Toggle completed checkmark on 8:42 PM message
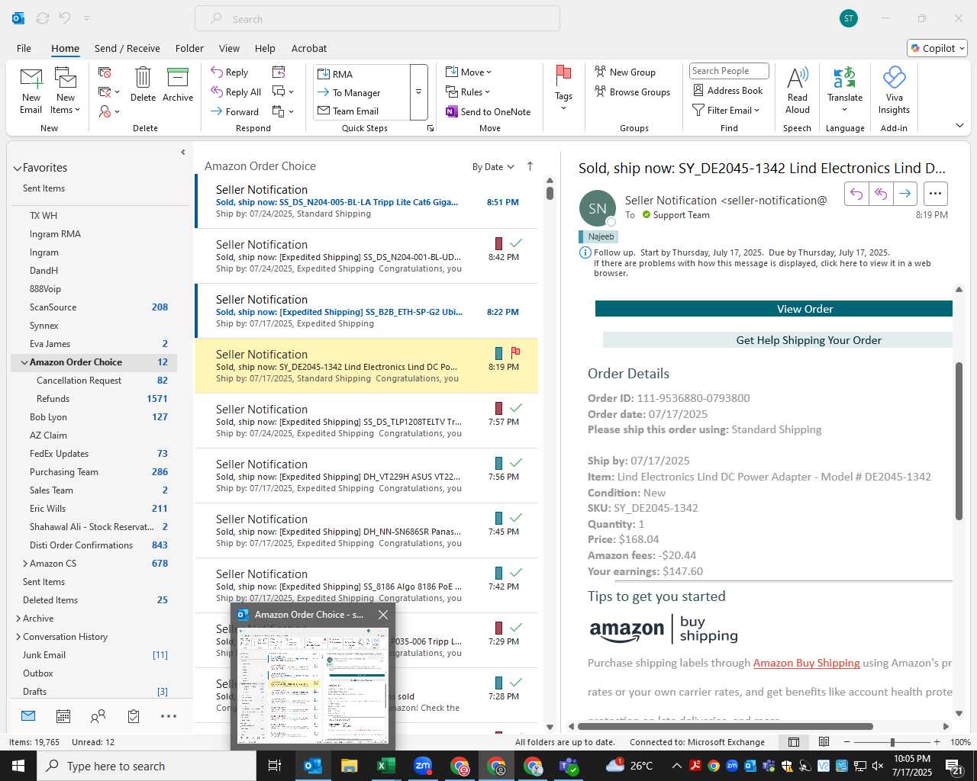 point(516,243)
